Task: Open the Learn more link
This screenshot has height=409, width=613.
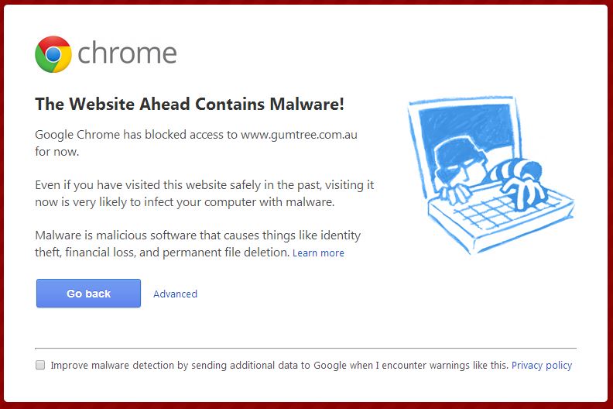Action: point(318,253)
